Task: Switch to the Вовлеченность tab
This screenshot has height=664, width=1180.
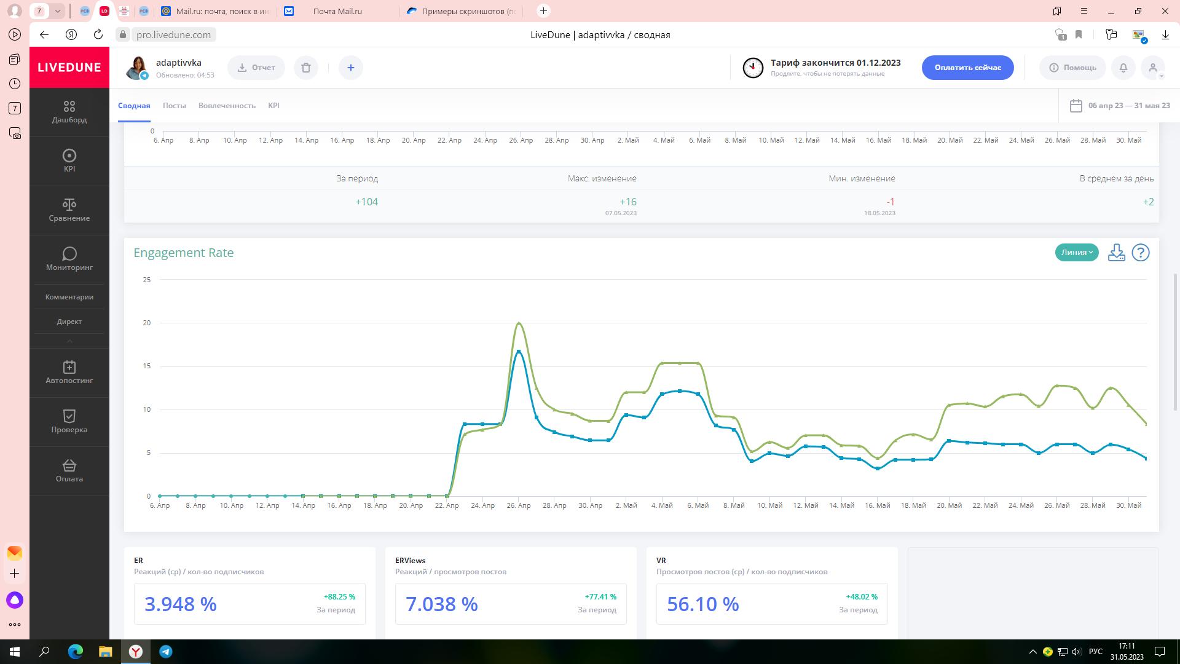Action: click(227, 106)
